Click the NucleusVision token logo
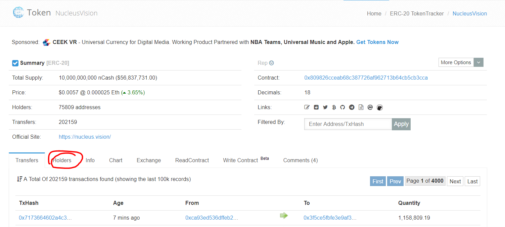The width and height of the screenshot is (505, 227). pyautogui.click(x=18, y=13)
